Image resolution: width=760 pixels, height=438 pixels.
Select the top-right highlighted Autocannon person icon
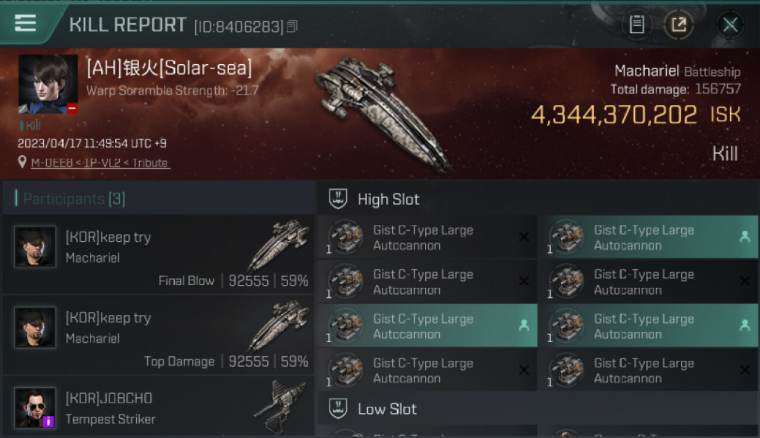point(744,237)
